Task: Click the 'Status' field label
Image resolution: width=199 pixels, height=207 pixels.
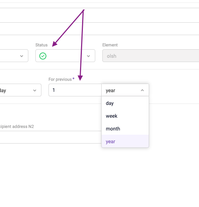Action: (41, 45)
